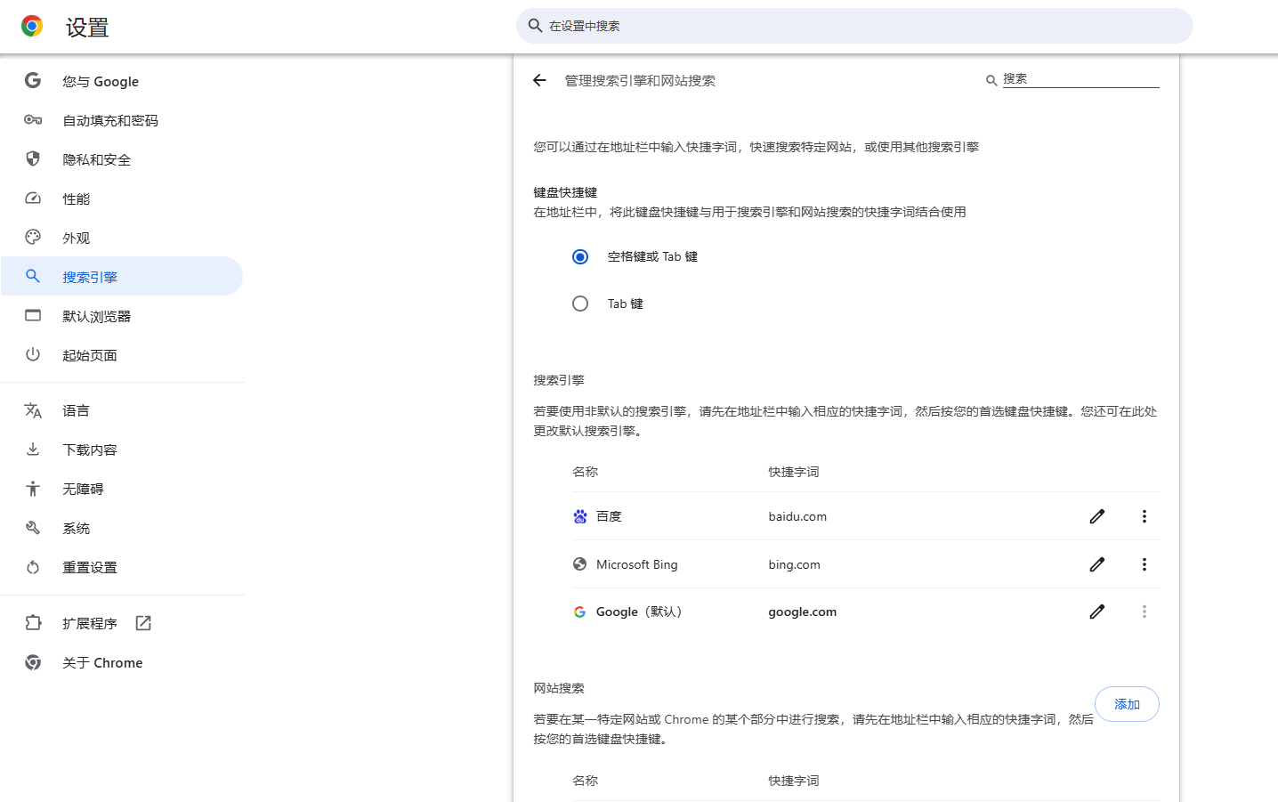The width and height of the screenshot is (1278, 802).
Task: Open 重置设置 page
Action: [x=121, y=567]
